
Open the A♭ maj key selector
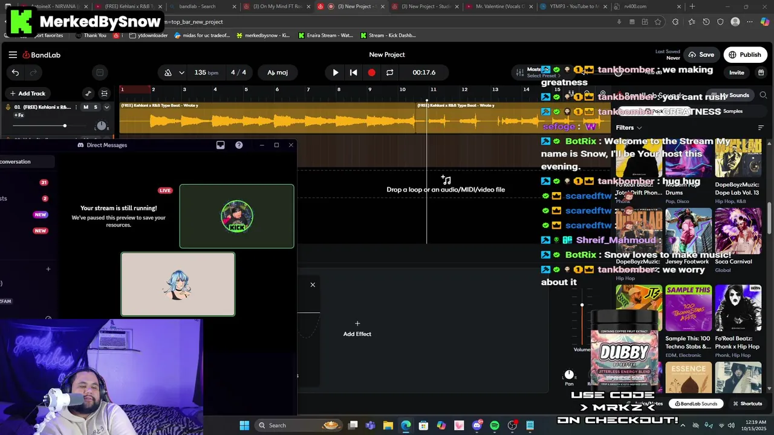(x=278, y=72)
